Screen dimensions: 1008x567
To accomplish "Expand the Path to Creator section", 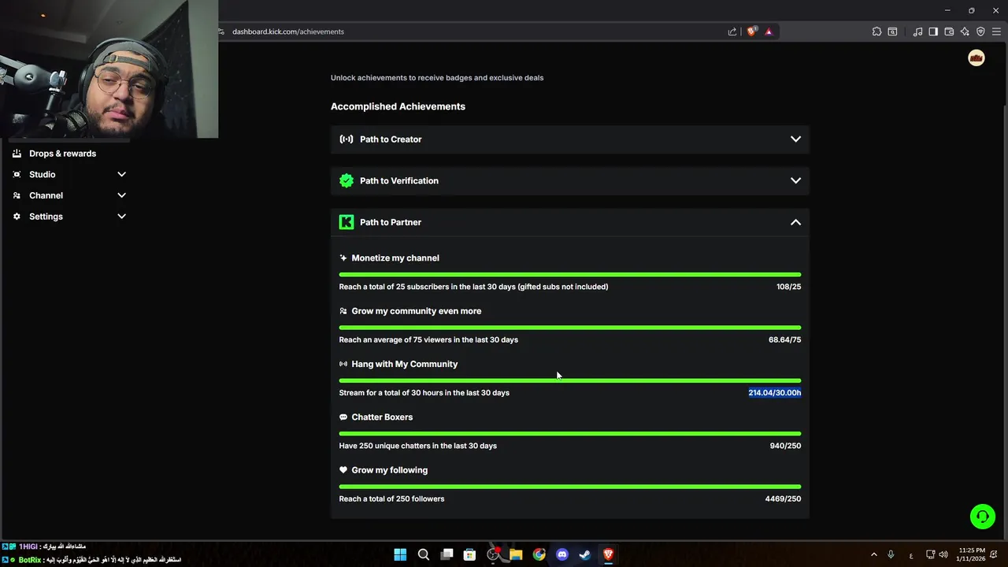I will pyautogui.click(x=795, y=139).
